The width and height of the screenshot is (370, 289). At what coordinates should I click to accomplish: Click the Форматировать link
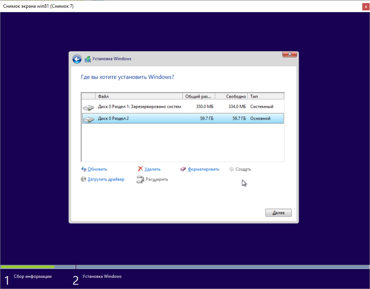203,169
